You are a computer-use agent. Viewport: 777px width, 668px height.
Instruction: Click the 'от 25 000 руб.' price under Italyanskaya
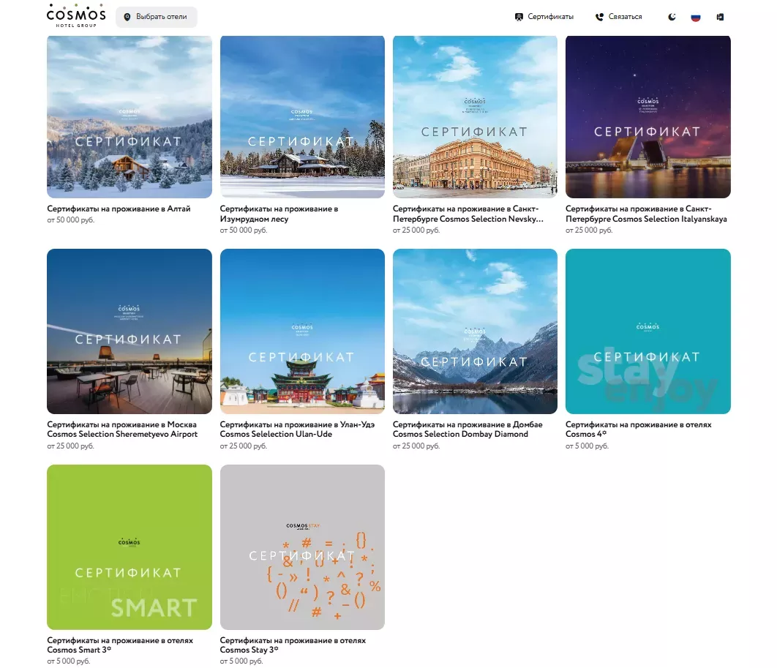tap(589, 230)
